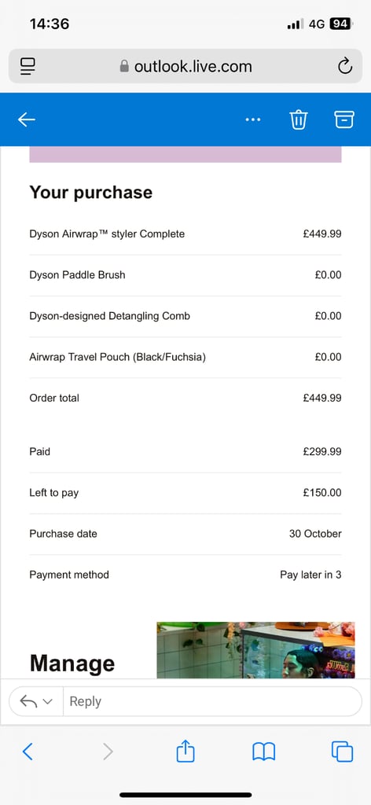Tap the pink banner above Your purchase
Viewport: 371px width, 805px height.
coord(185,155)
